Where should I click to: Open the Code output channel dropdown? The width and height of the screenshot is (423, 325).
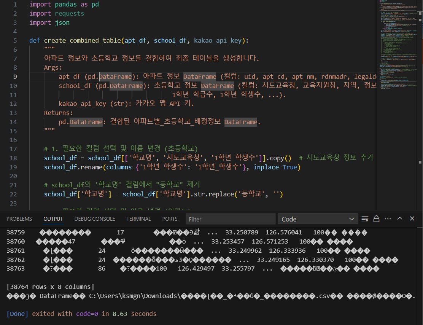[x=318, y=219]
